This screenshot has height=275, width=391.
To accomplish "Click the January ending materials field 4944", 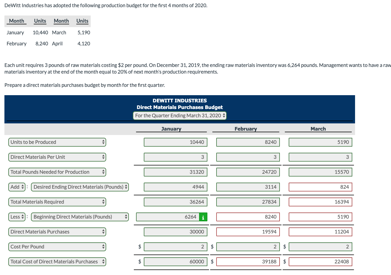I will [x=176, y=187].
